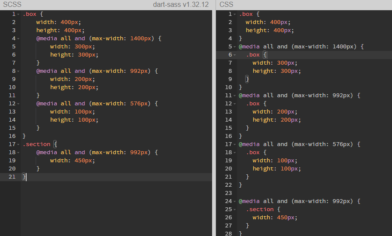392x236 pixels.
Task: Collapse .section rule at CSS line 25
Action: coord(234,209)
